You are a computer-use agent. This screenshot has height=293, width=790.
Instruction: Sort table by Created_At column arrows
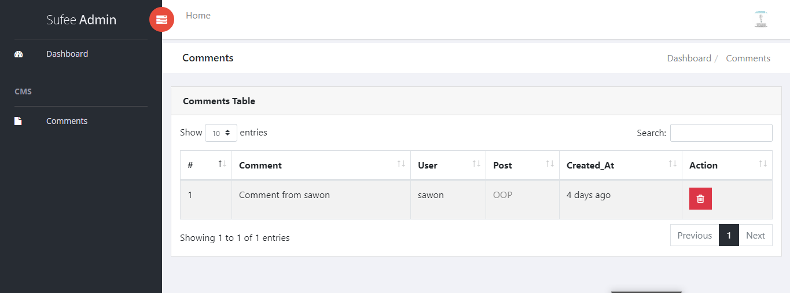673,164
